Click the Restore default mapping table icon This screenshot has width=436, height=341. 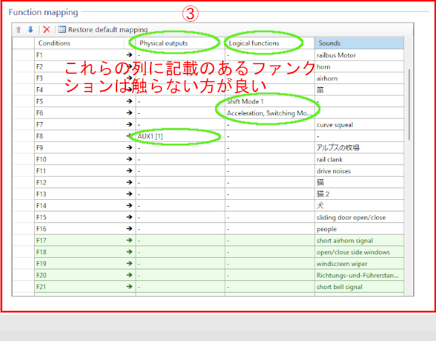[62, 29]
